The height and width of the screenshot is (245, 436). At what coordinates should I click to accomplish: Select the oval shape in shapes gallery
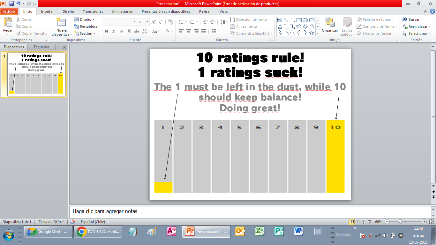coord(305,20)
